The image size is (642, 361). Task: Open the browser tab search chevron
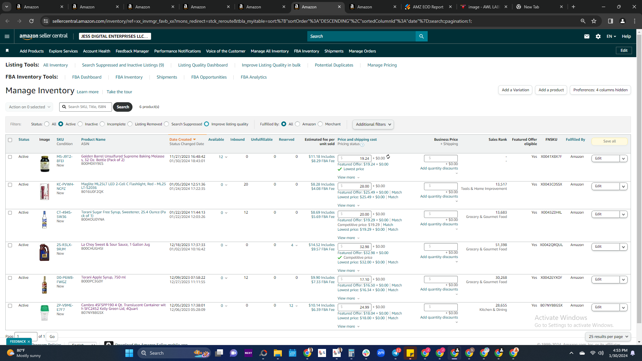(7, 7)
